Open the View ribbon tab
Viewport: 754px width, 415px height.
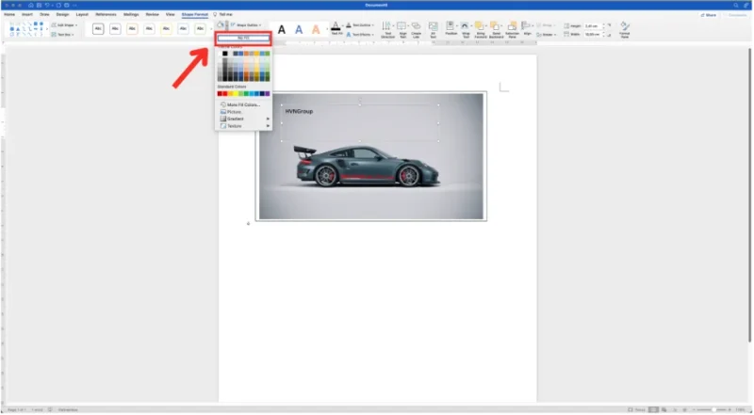point(171,14)
